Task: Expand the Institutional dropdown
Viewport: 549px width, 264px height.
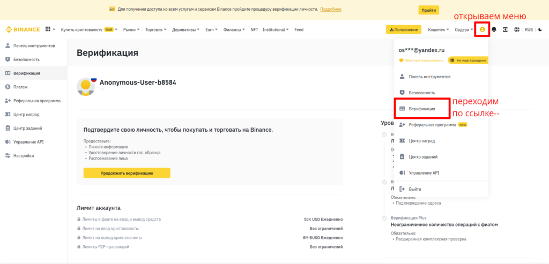Action: coord(276,30)
